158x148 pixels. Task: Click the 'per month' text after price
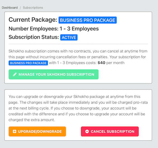(115, 63)
